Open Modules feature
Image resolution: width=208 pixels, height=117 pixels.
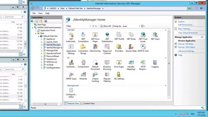tap(83, 76)
